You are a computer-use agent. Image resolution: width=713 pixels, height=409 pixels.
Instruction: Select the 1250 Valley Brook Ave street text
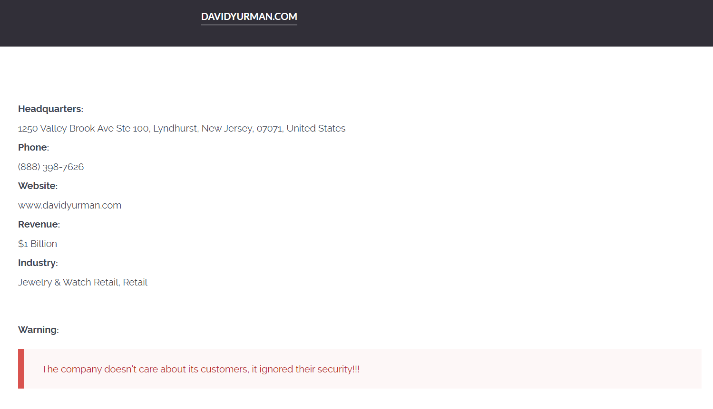(67, 128)
